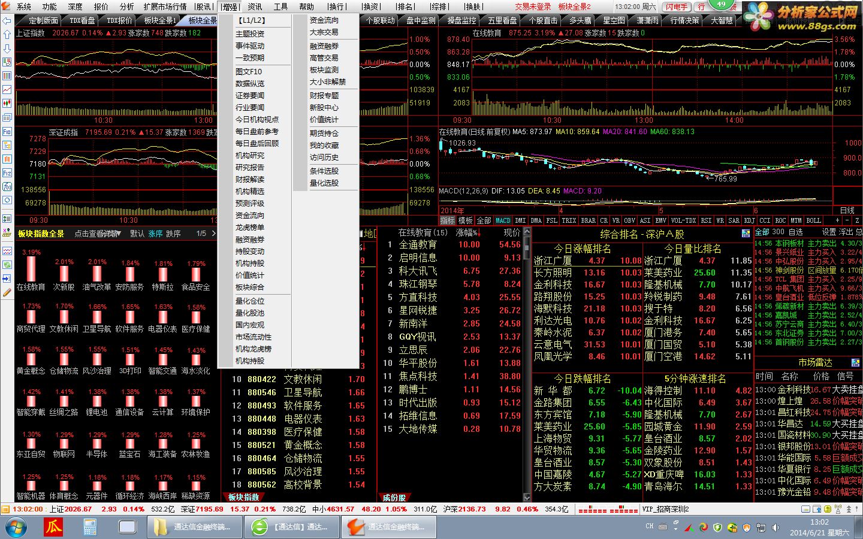Toggle the 指标 mode below chart

pos(448,220)
